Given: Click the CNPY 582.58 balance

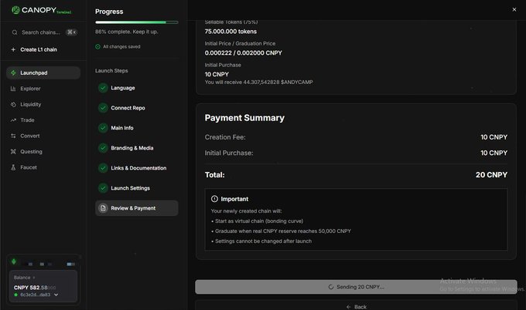Looking at the screenshot, I should 35,288.
